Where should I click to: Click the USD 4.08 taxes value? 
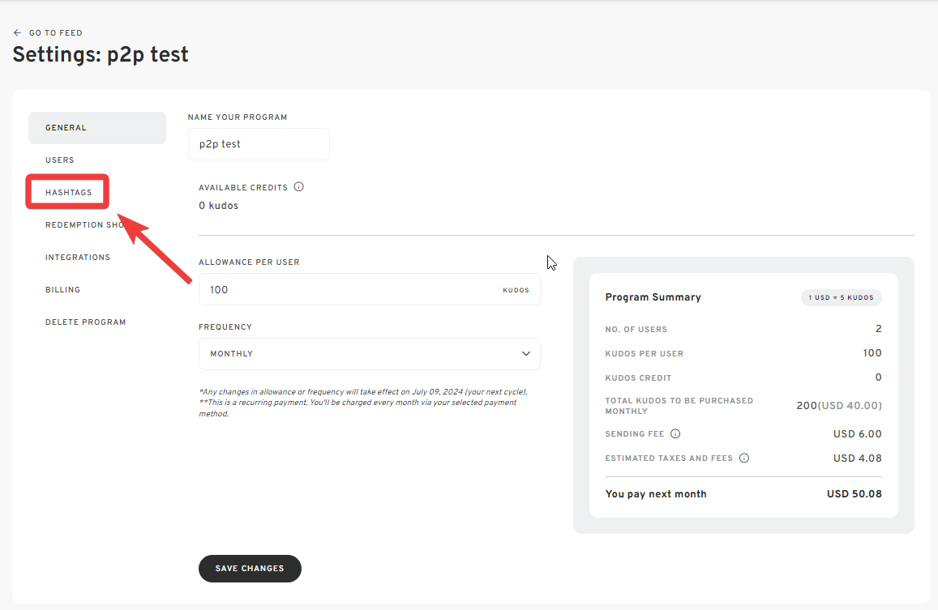[x=857, y=458]
